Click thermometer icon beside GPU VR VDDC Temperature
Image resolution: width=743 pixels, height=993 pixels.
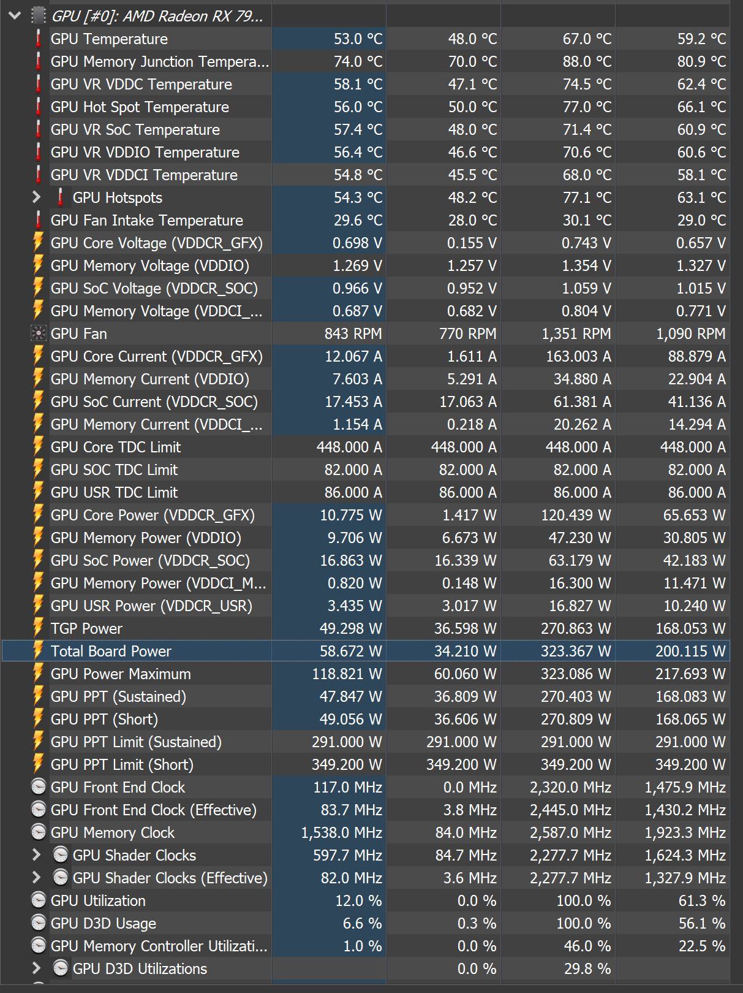(x=38, y=84)
